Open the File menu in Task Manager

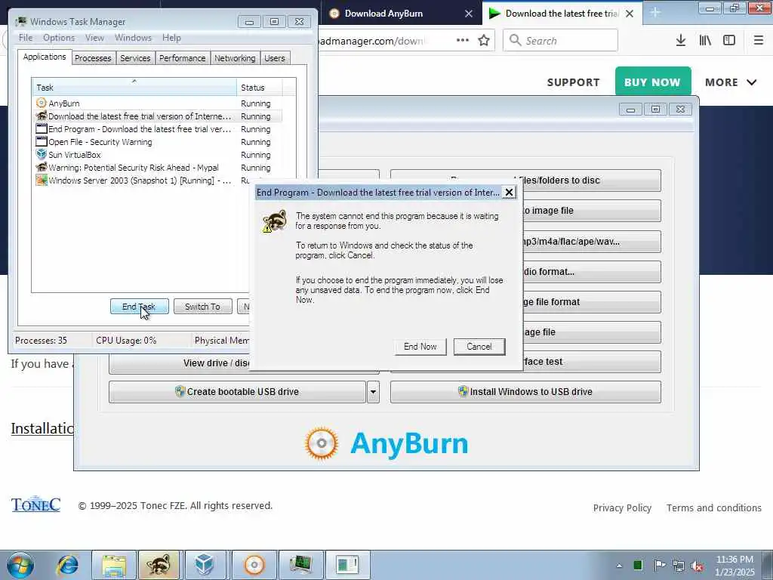[x=26, y=38]
